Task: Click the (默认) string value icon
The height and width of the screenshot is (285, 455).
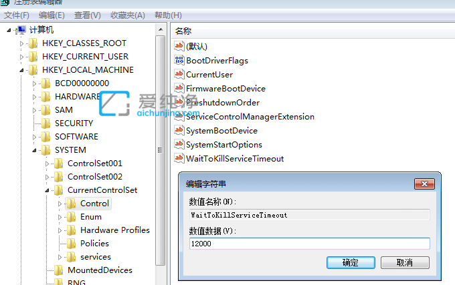Action: pos(179,46)
